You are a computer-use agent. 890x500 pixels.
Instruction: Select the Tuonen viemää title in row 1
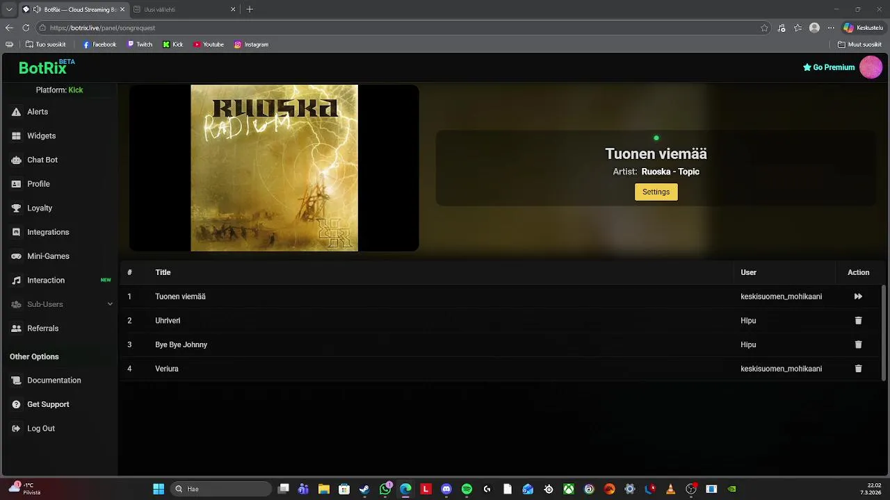click(180, 297)
